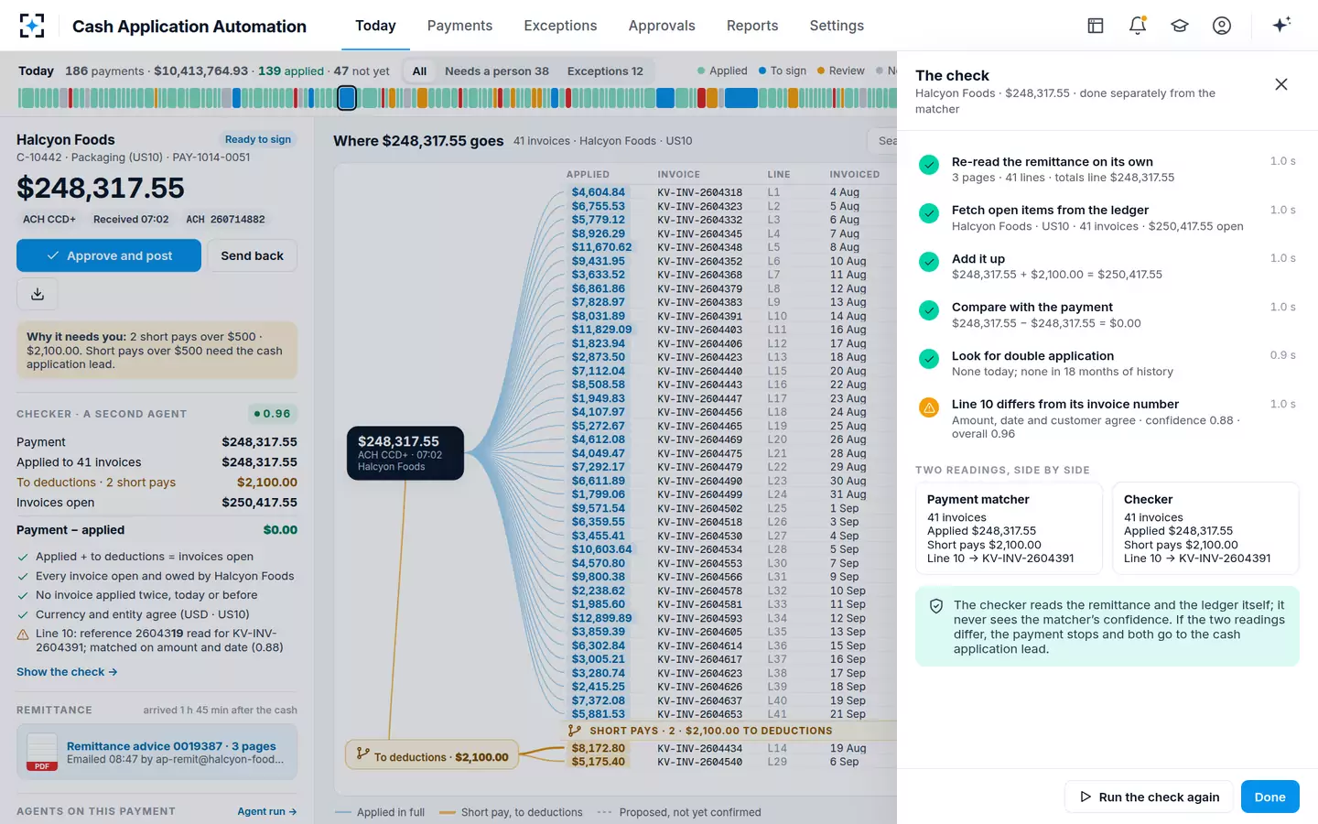The image size is (1318, 824).
Task: Switch to the Today tab
Action: pos(375,26)
